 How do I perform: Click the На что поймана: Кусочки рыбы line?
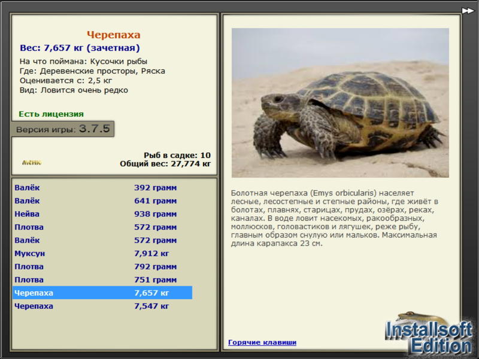point(83,62)
